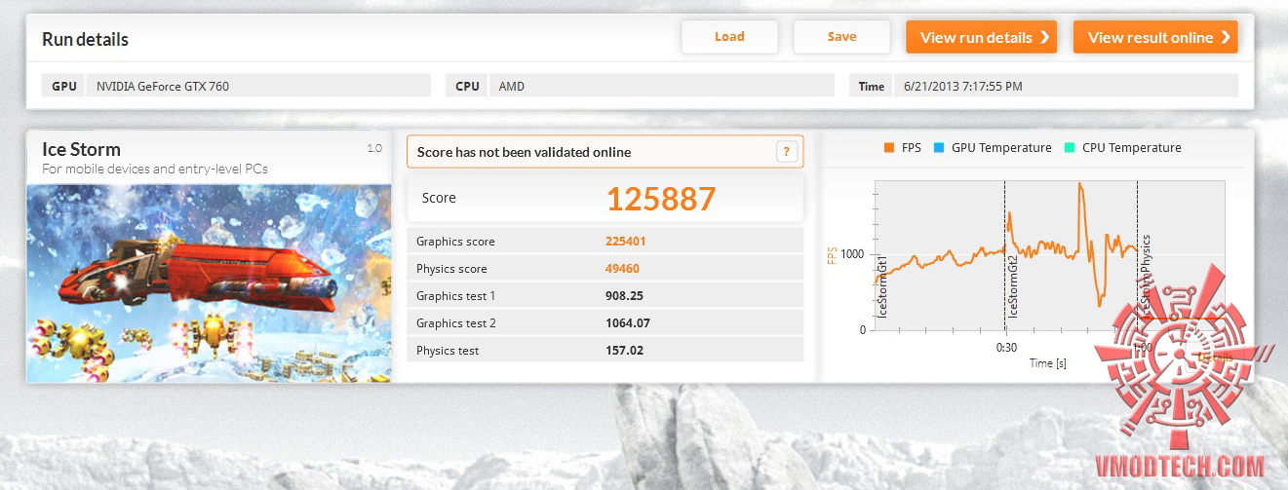Toggle the CPU Temperature legend swatch
1288x490 pixels.
(1070, 148)
